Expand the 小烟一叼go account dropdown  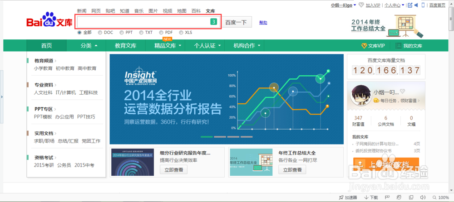(355, 5)
